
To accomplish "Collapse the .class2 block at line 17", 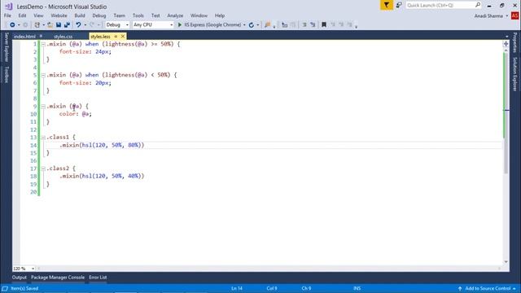I will coord(43,168).
